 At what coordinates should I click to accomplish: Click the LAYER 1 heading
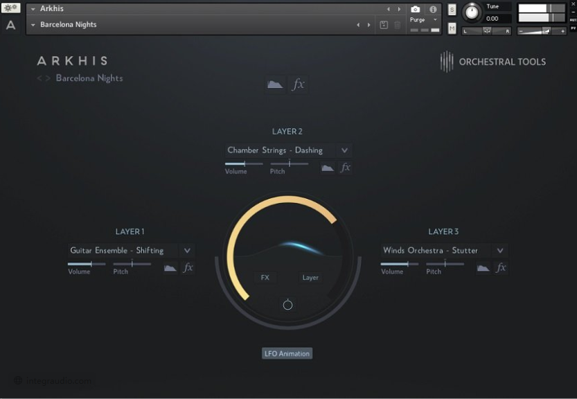tap(130, 231)
